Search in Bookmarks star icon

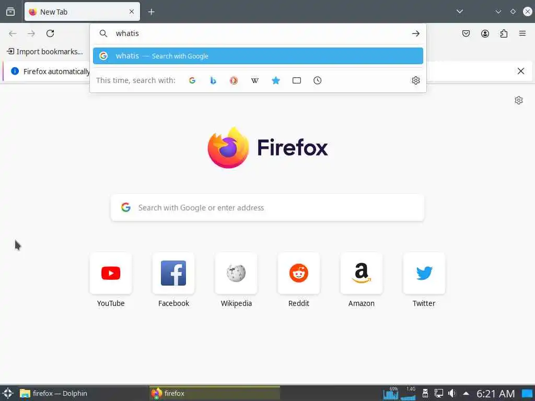click(276, 80)
